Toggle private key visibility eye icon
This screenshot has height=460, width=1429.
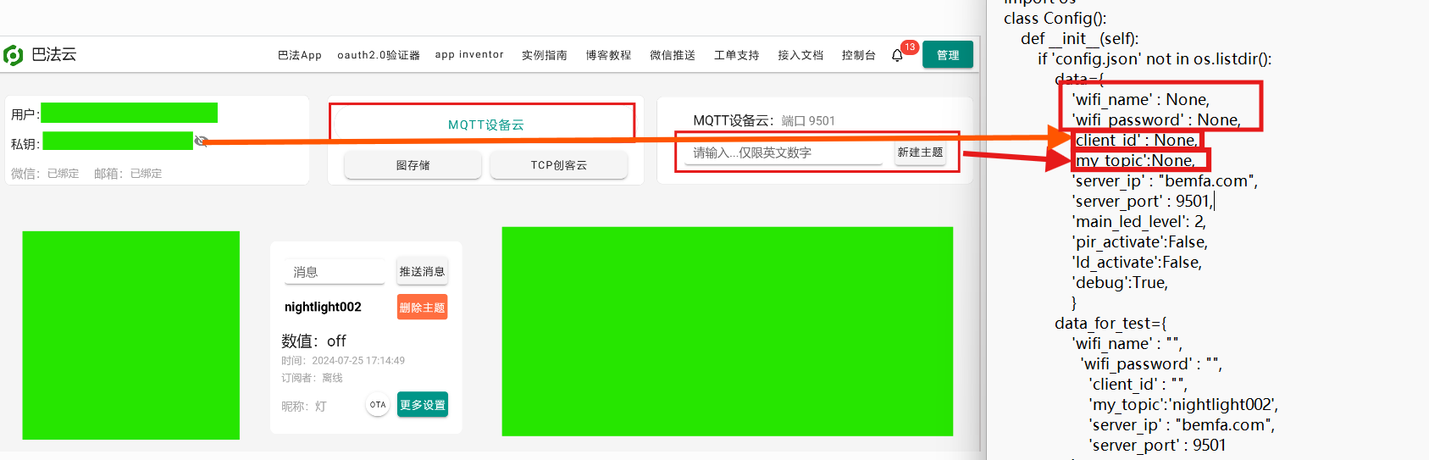[202, 141]
